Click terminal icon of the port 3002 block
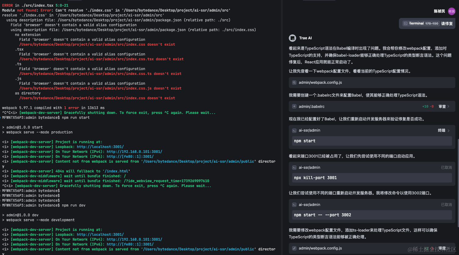The width and height of the screenshot is (459, 255). 294,205
